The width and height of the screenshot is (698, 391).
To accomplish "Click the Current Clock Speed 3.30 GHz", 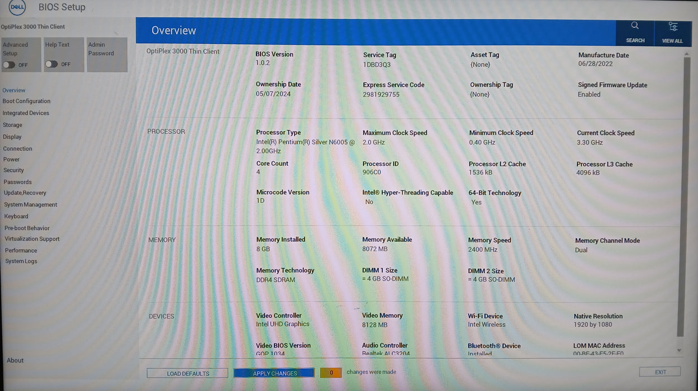I will (590, 142).
